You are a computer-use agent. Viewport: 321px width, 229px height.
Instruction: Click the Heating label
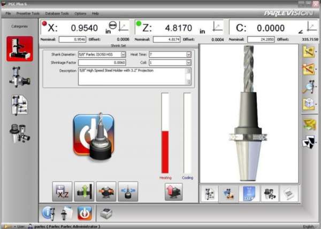tap(165, 178)
